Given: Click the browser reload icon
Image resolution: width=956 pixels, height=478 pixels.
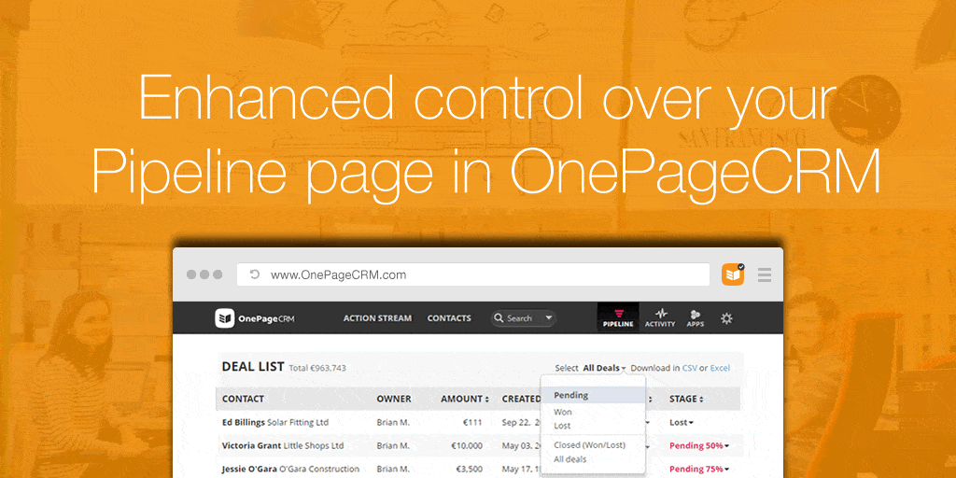Looking at the screenshot, I should [x=255, y=274].
